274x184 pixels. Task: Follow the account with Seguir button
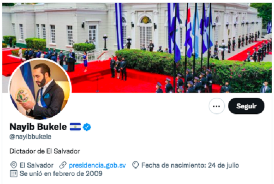246,106
